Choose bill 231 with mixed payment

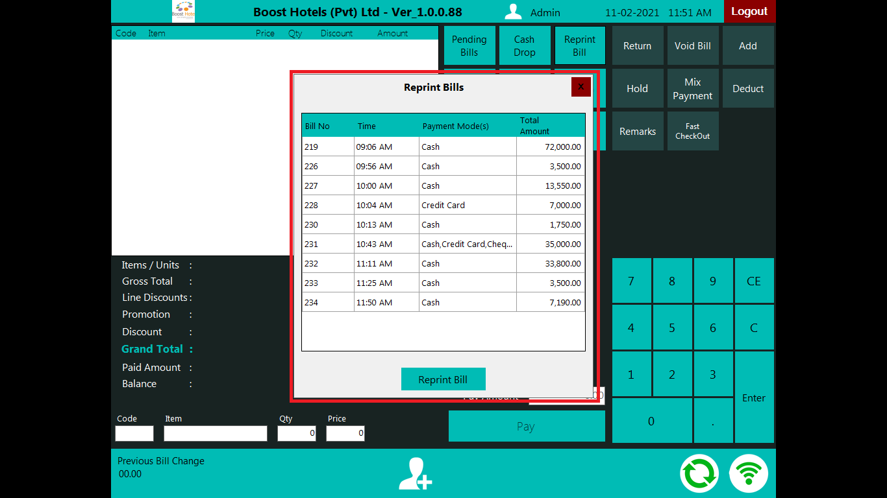click(443, 244)
